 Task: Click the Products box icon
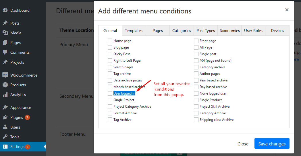point(5,85)
